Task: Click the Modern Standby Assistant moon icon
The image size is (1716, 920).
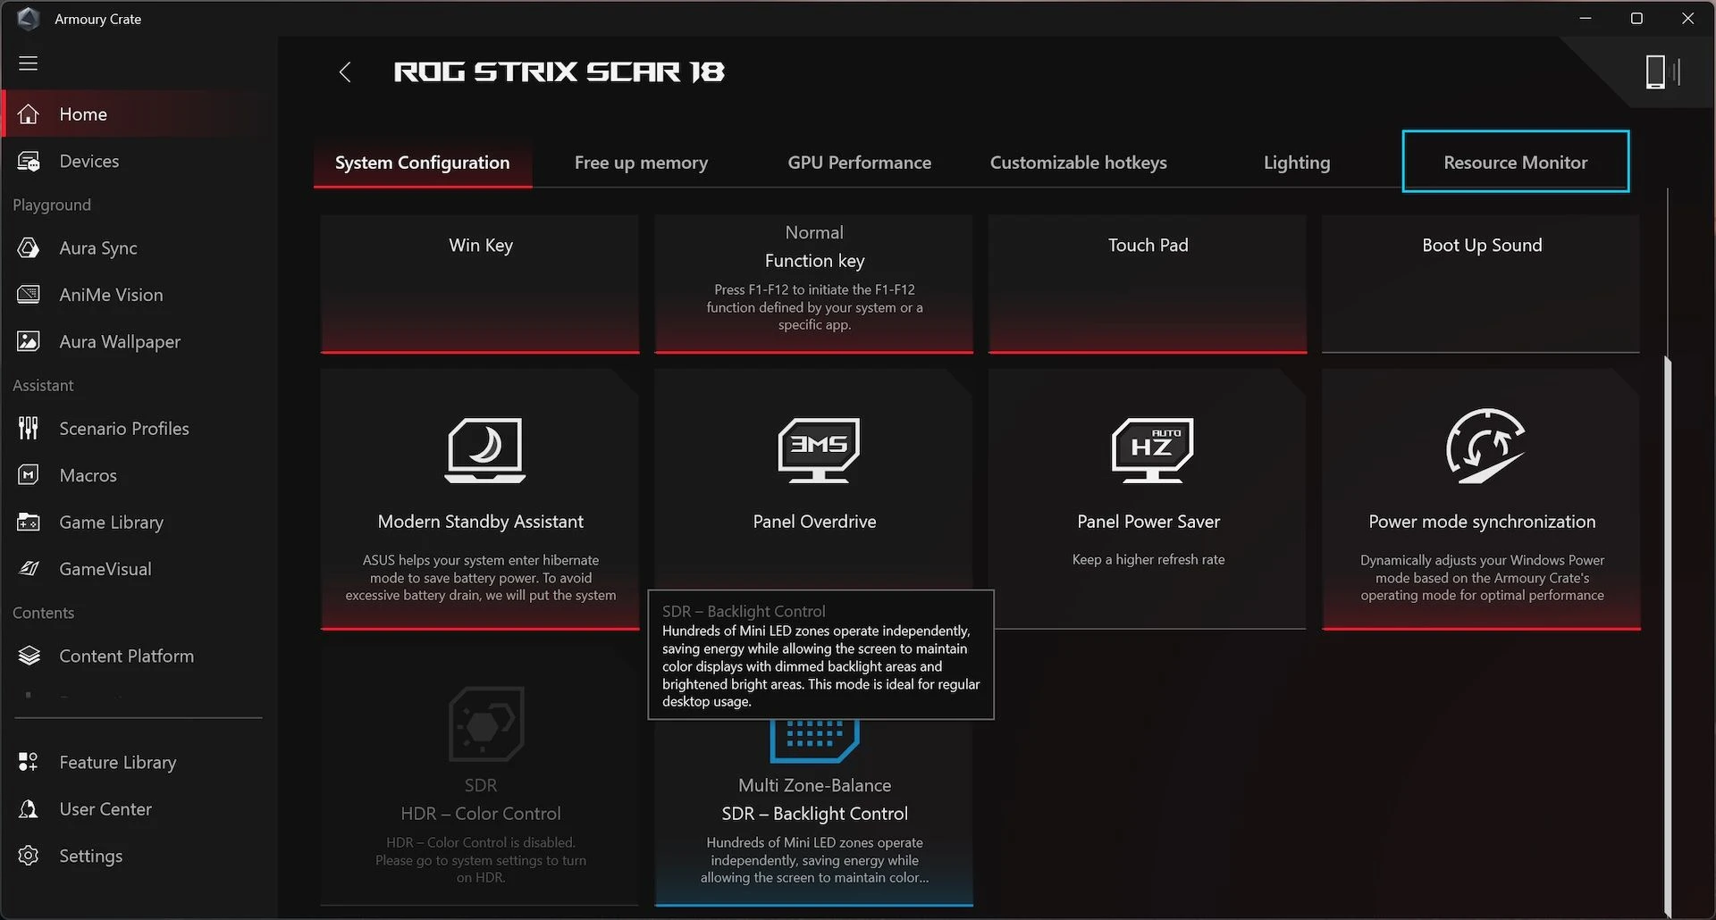Action: point(484,450)
